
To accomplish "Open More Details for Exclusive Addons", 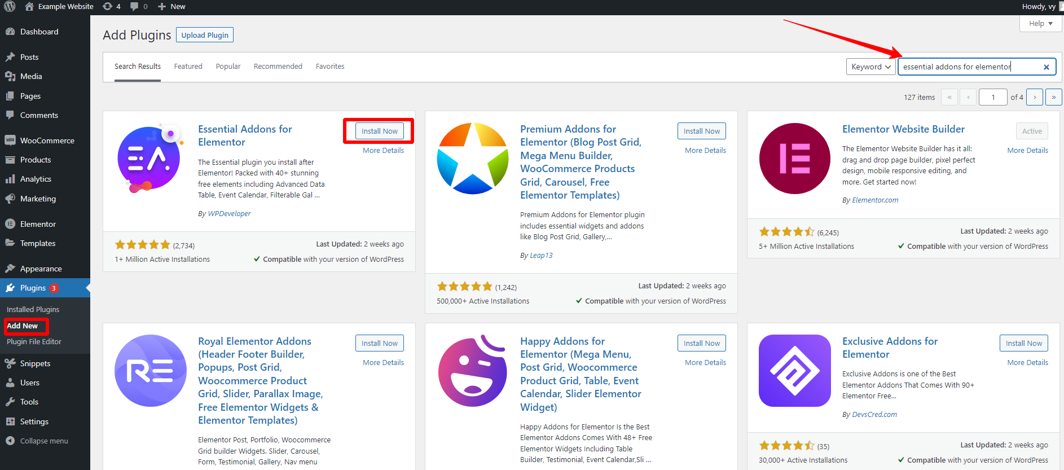I will pyautogui.click(x=1027, y=362).
